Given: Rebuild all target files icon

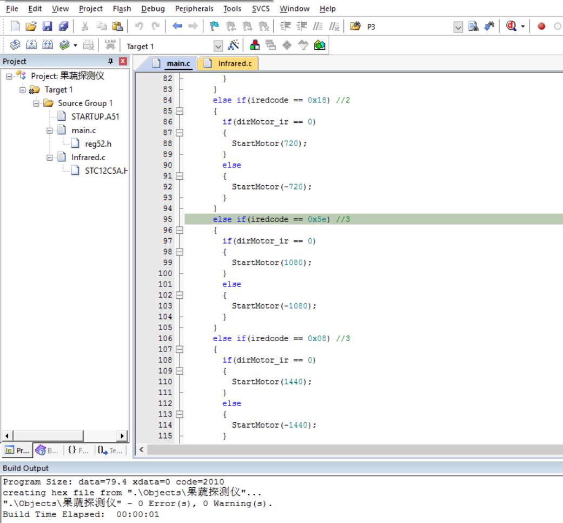Looking at the screenshot, I should click(48, 45).
